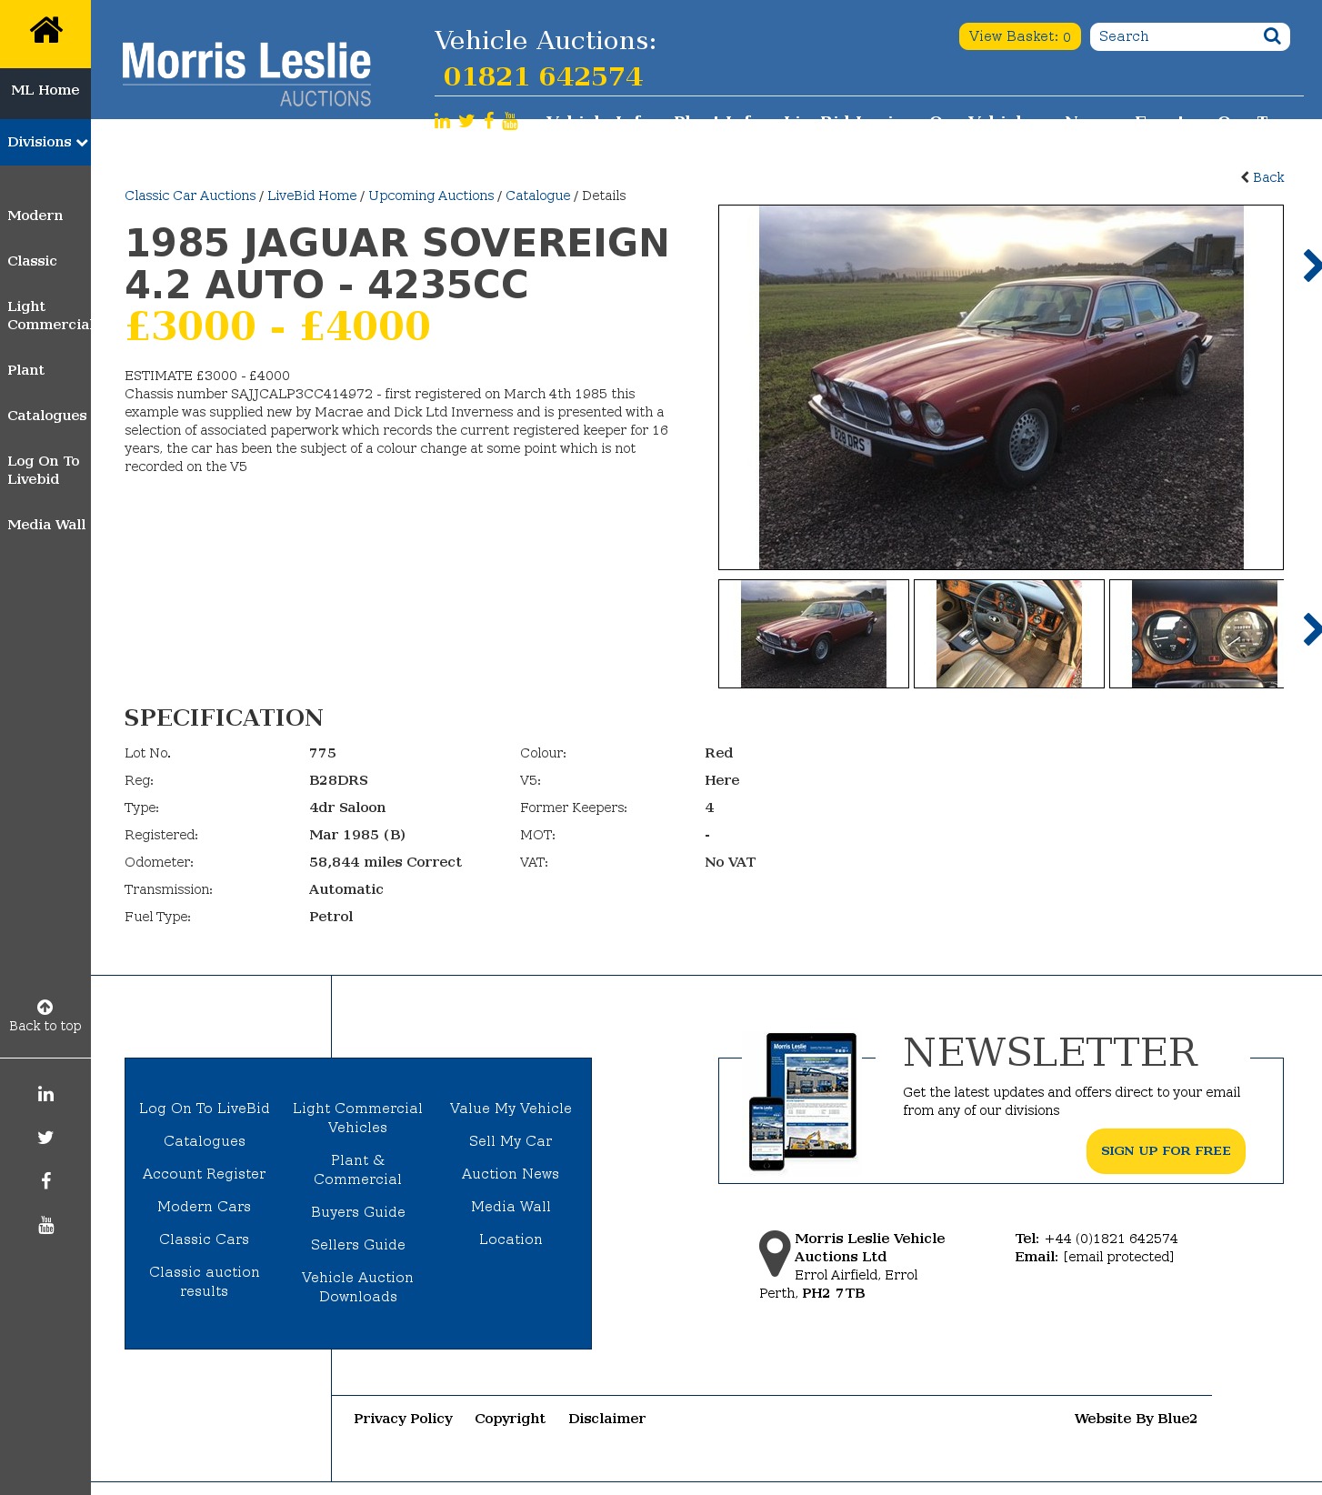The height and width of the screenshot is (1495, 1322).
Task: Click the location pin icon
Action: 775,1253
